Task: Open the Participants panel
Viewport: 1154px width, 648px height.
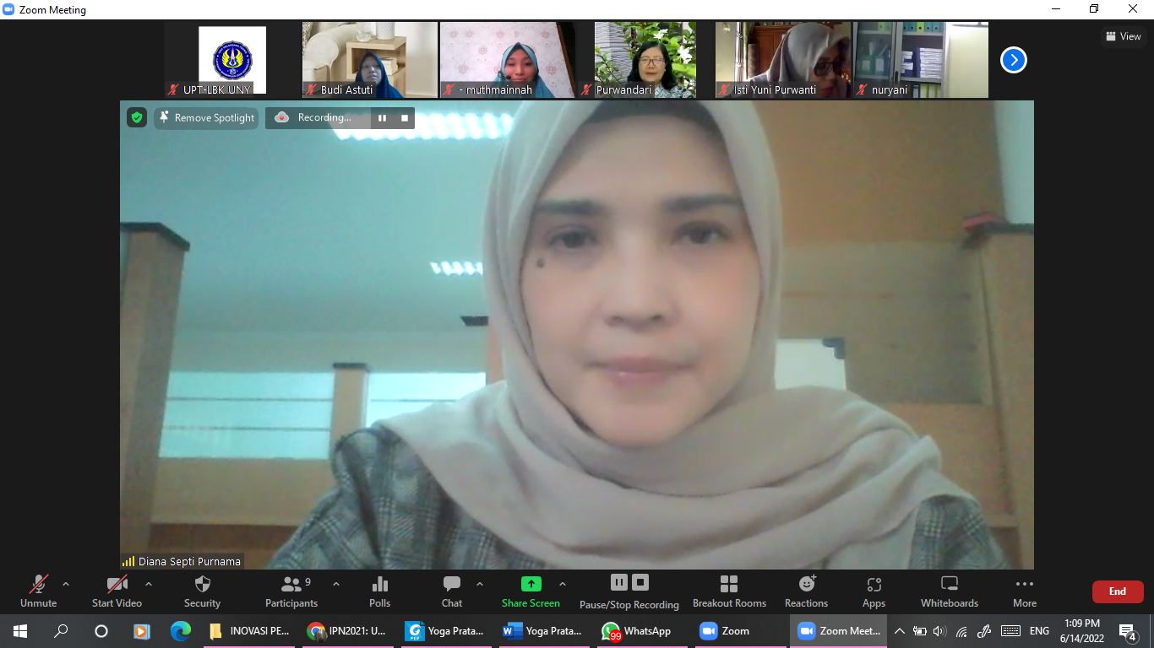Action: coord(291,591)
